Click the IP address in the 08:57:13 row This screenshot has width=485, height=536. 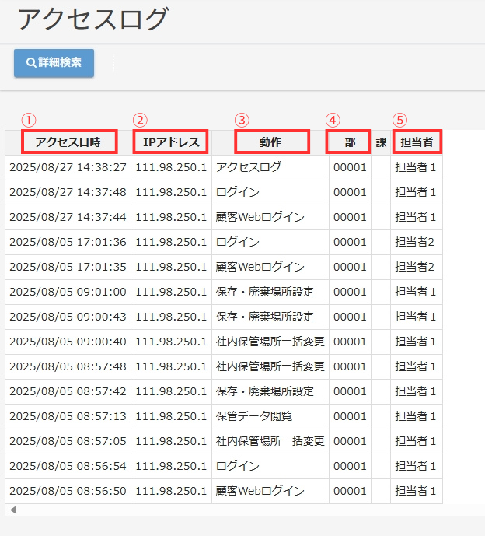click(x=171, y=416)
